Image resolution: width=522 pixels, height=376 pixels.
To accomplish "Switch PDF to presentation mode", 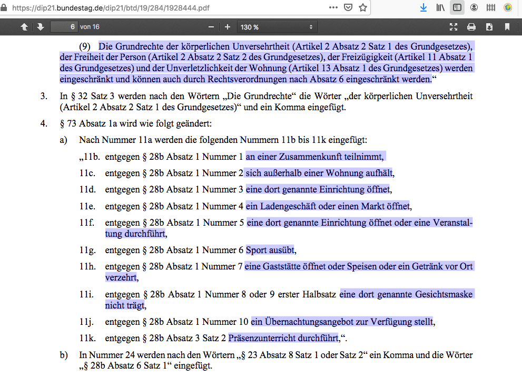I will [x=454, y=27].
